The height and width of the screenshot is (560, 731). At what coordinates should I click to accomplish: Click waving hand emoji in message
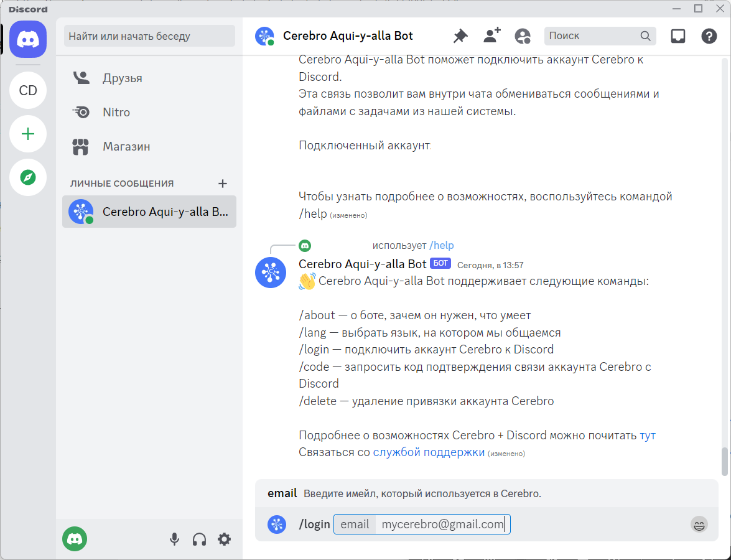click(x=307, y=282)
